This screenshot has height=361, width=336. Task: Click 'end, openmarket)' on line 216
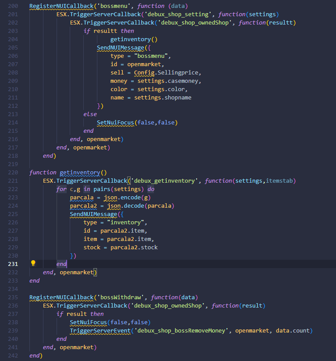(x=97, y=139)
